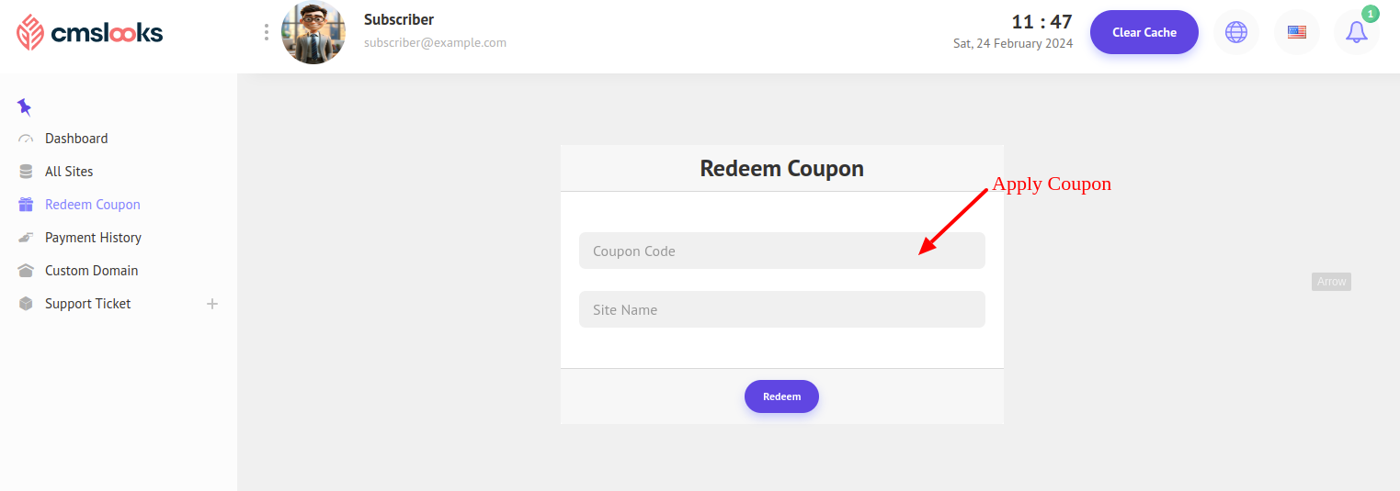Click the Site Name input field

[781, 309]
